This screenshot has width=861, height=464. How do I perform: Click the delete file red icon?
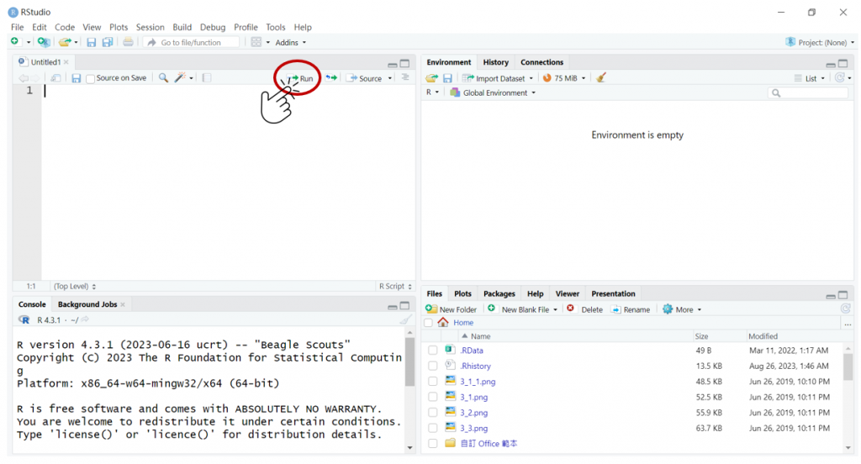point(571,308)
